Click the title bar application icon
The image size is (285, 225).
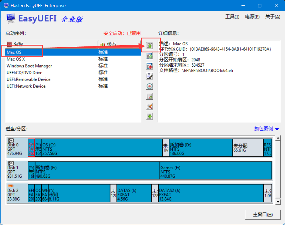(x=6, y=5)
